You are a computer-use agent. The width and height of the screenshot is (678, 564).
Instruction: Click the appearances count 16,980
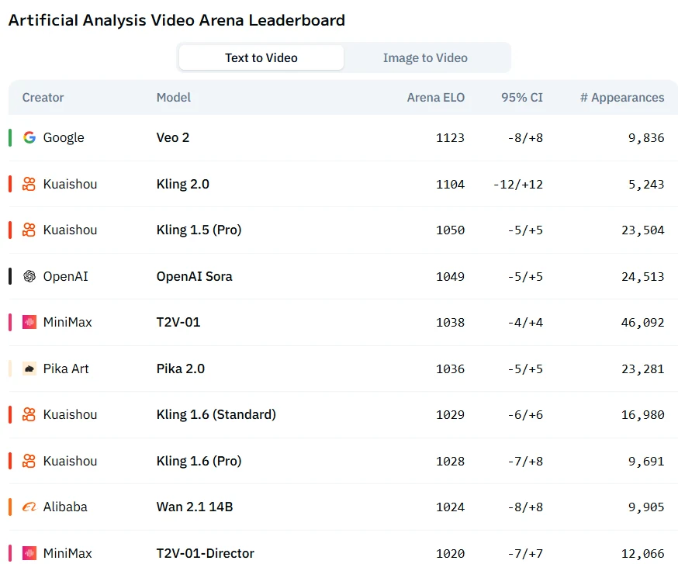643,414
